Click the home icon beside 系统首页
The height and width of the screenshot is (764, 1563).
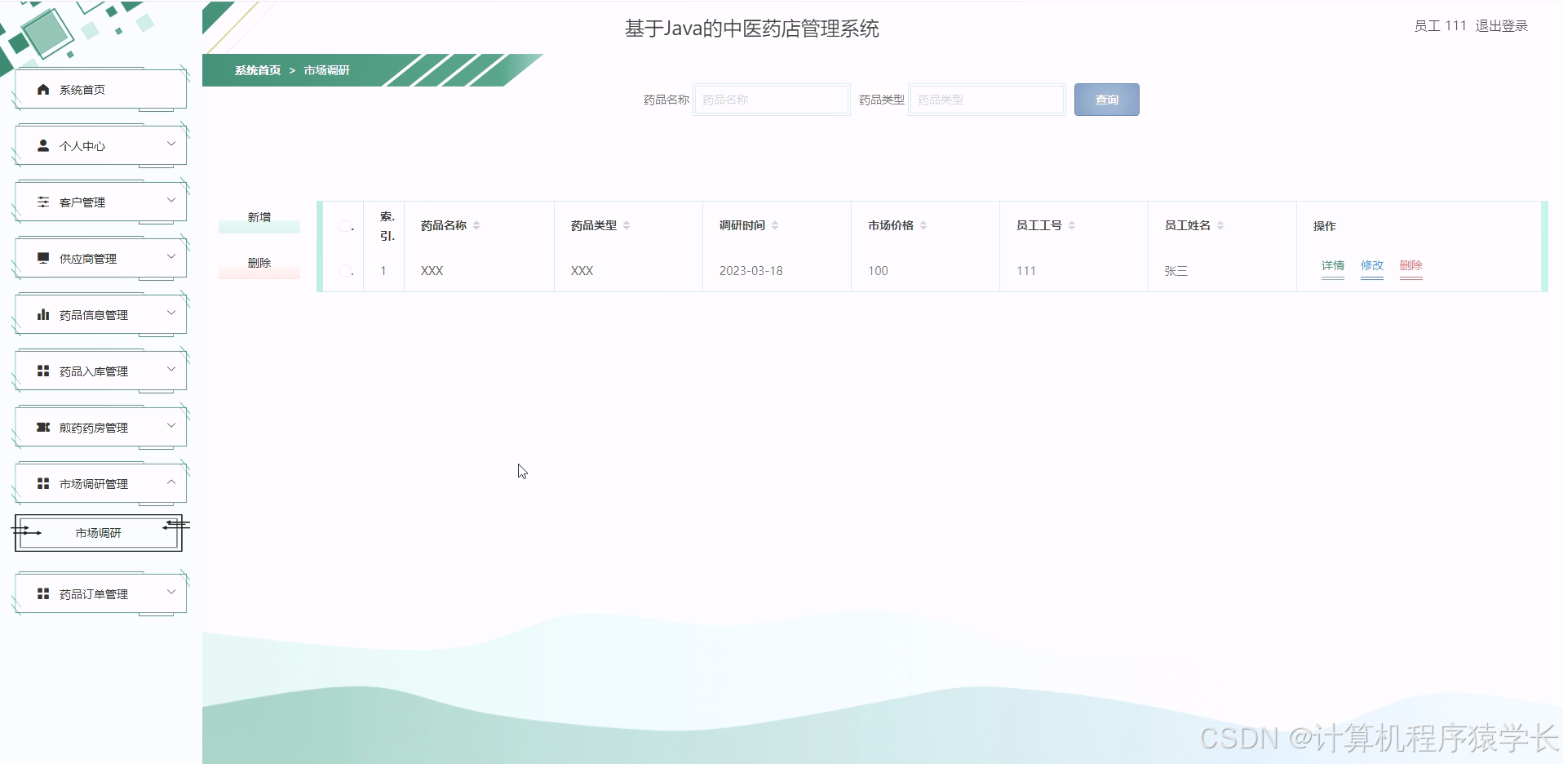point(43,89)
